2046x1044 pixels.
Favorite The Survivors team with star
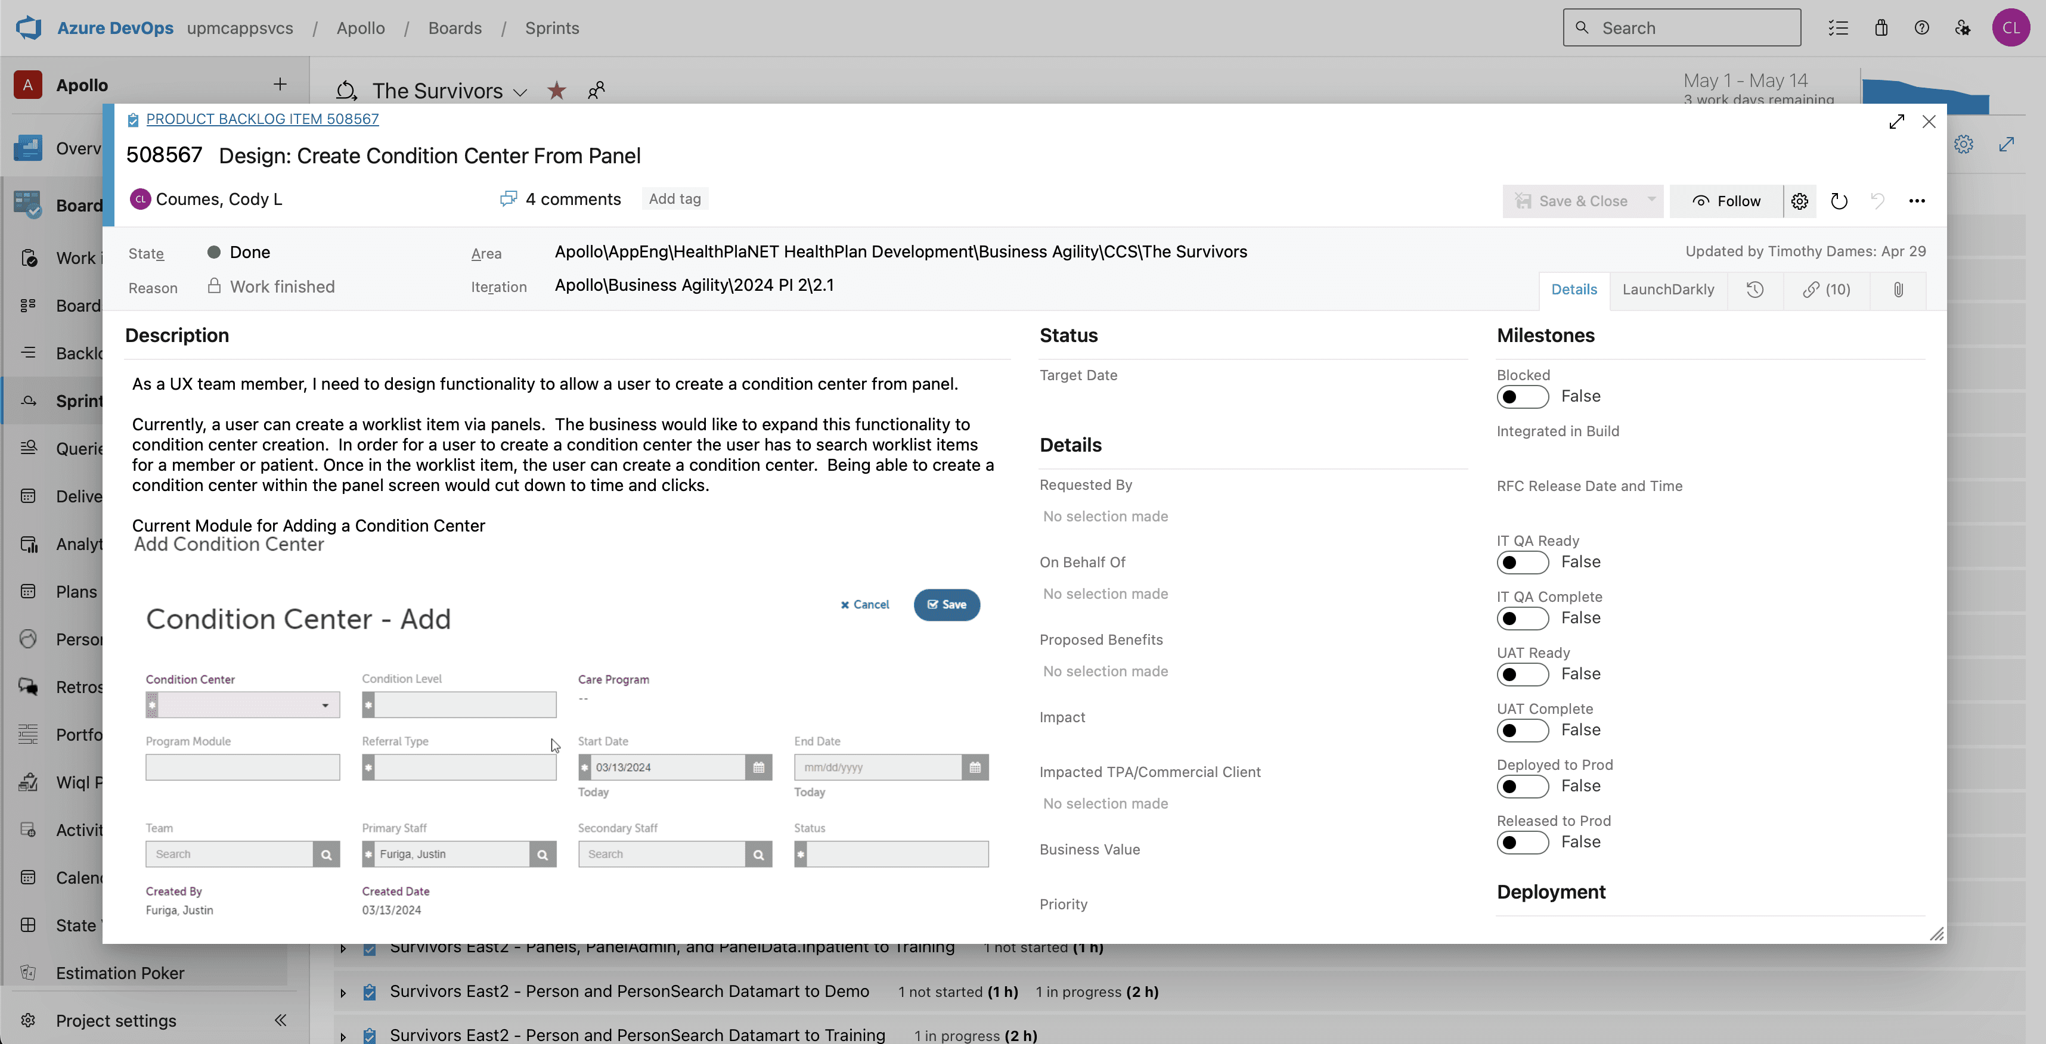(x=556, y=91)
